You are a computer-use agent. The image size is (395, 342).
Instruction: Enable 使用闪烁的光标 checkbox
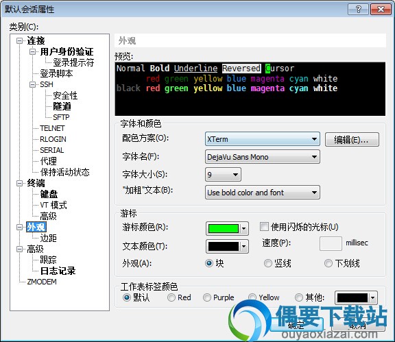(x=264, y=227)
